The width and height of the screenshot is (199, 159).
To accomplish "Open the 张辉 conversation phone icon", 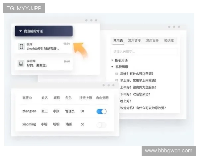I will pos(21,46).
